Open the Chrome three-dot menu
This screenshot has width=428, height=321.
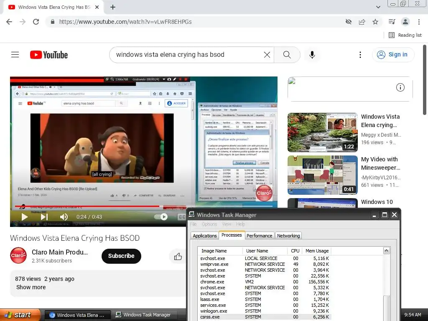coord(419,22)
